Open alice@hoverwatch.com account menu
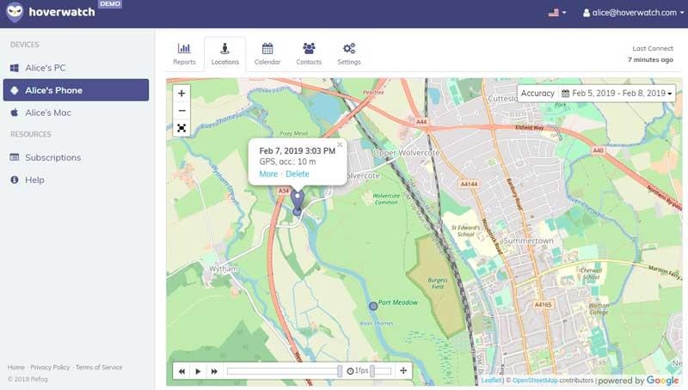The image size is (688, 390). (634, 13)
